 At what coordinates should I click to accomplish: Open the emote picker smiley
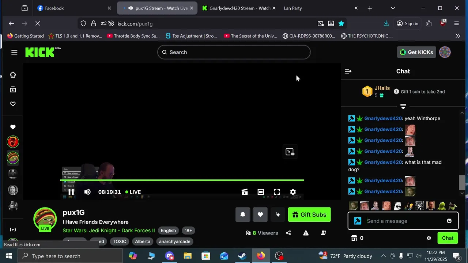[449, 221]
